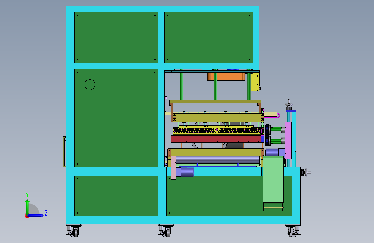The width and height of the screenshot is (374, 243).
Task: Select the top-left green cabinet panel
Action: (116, 37)
